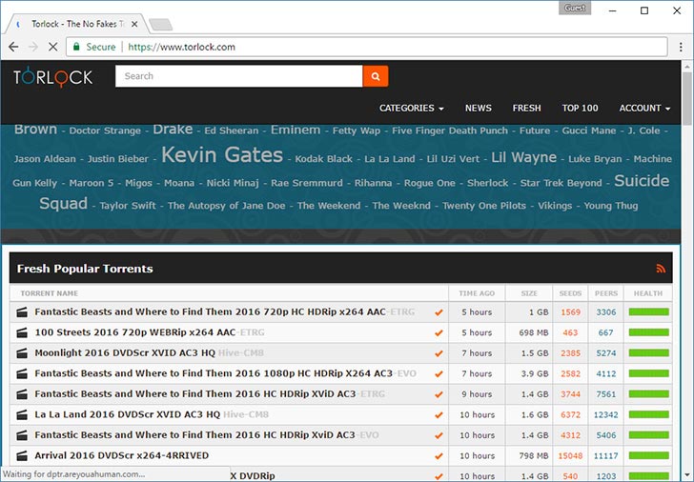Click verified checkmark for La La Land 2016
Image resolution: width=694 pixels, height=482 pixels.
click(439, 415)
